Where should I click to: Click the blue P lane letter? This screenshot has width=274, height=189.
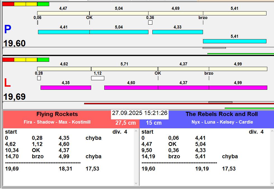click(8, 29)
